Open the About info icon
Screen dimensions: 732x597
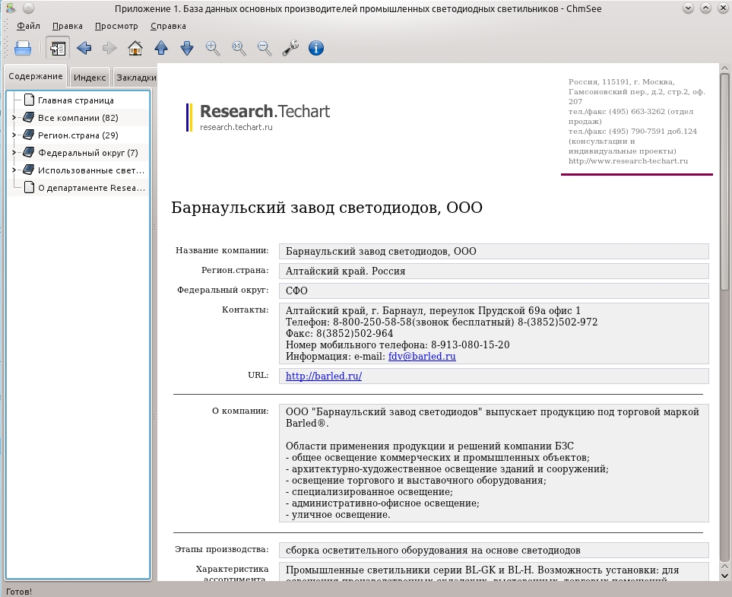click(x=316, y=48)
